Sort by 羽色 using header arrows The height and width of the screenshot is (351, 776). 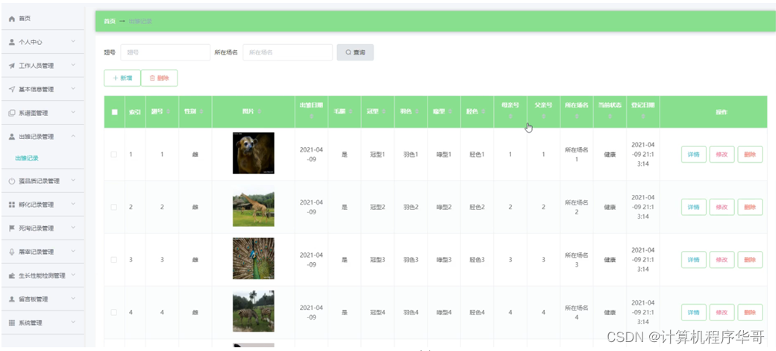tap(417, 112)
